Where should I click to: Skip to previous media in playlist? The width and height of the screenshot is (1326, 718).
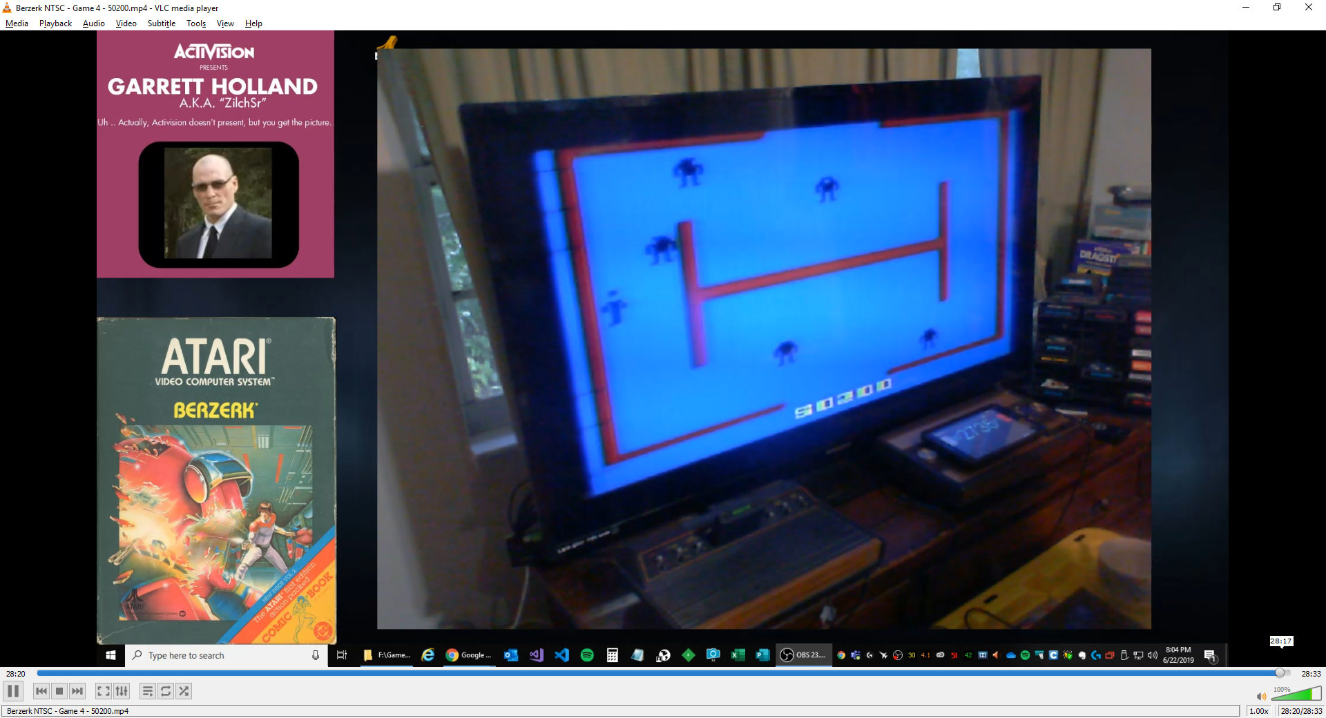[41, 691]
